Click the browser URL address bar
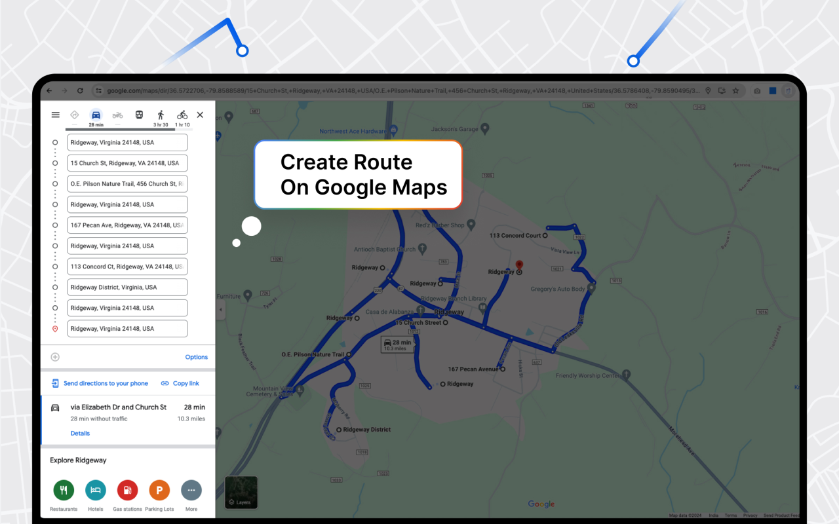839x524 pixels. [x=403, y=90]
